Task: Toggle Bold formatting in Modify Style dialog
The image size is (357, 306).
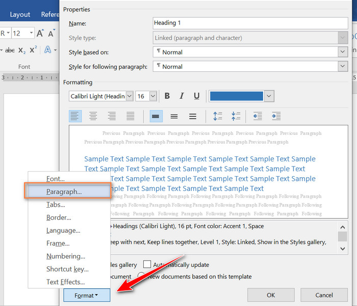Action: (167, 96)
